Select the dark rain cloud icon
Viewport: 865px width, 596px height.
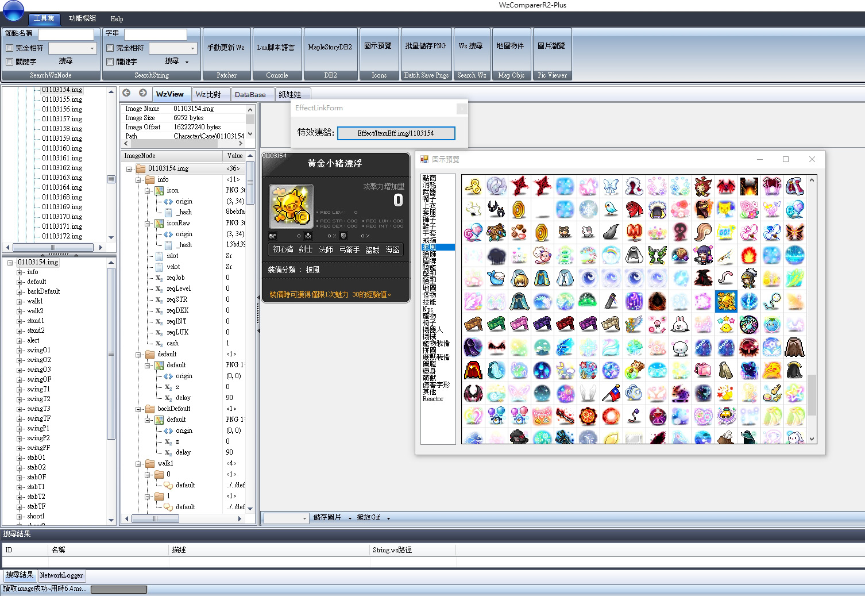(496, 255)
